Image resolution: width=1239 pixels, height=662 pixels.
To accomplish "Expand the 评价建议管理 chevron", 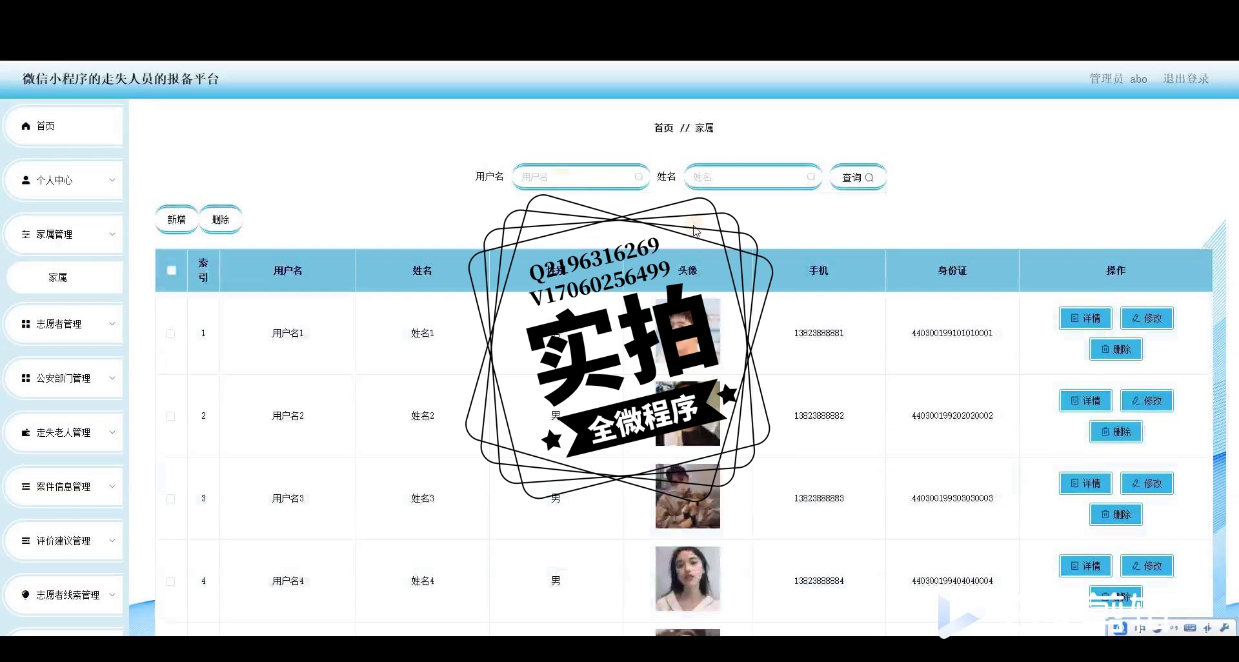I will click(x=112, y=541).
